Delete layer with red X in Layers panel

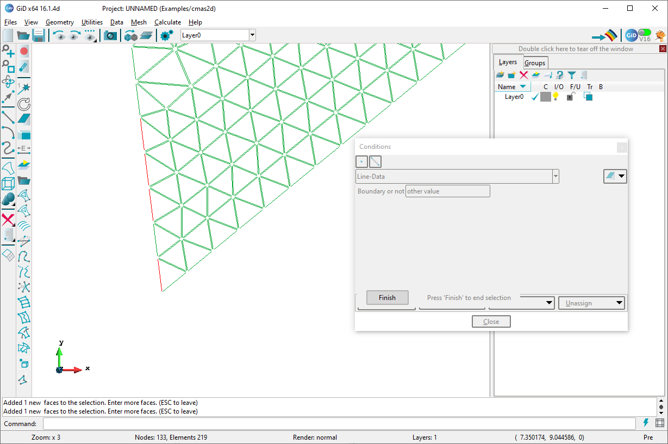tap(524, 75)
